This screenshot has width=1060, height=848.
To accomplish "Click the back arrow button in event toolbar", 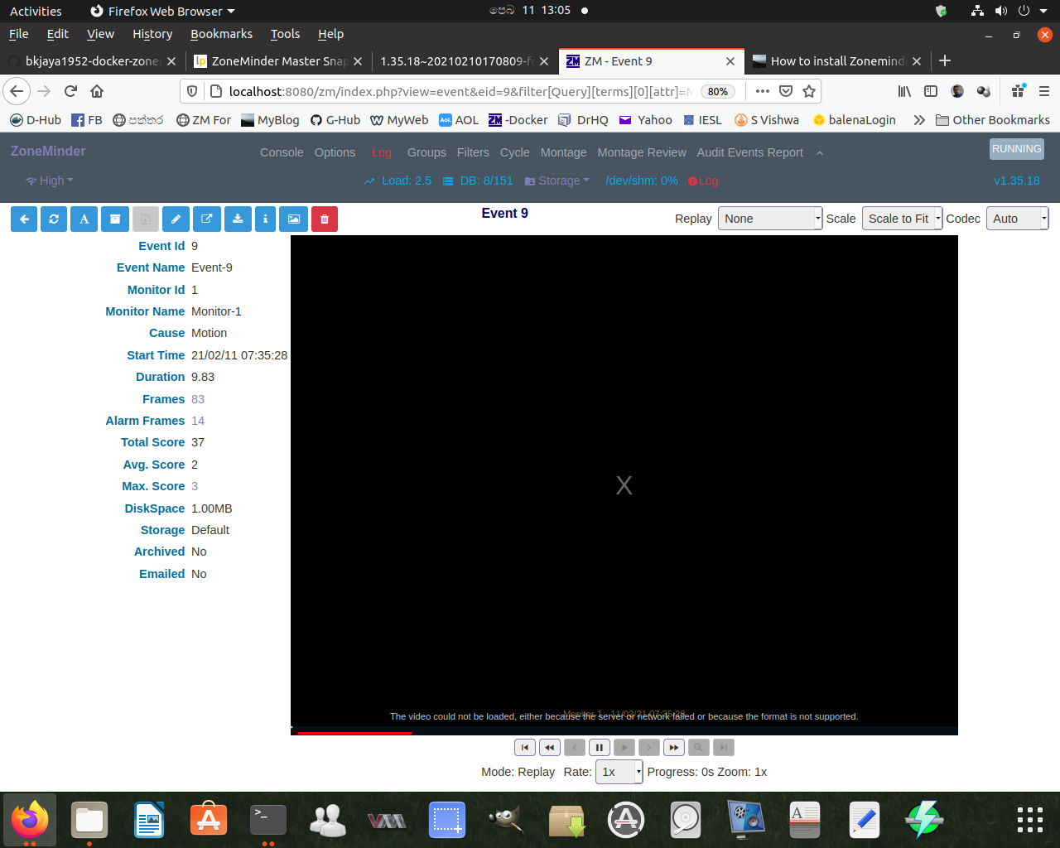I will click(24, 219).
